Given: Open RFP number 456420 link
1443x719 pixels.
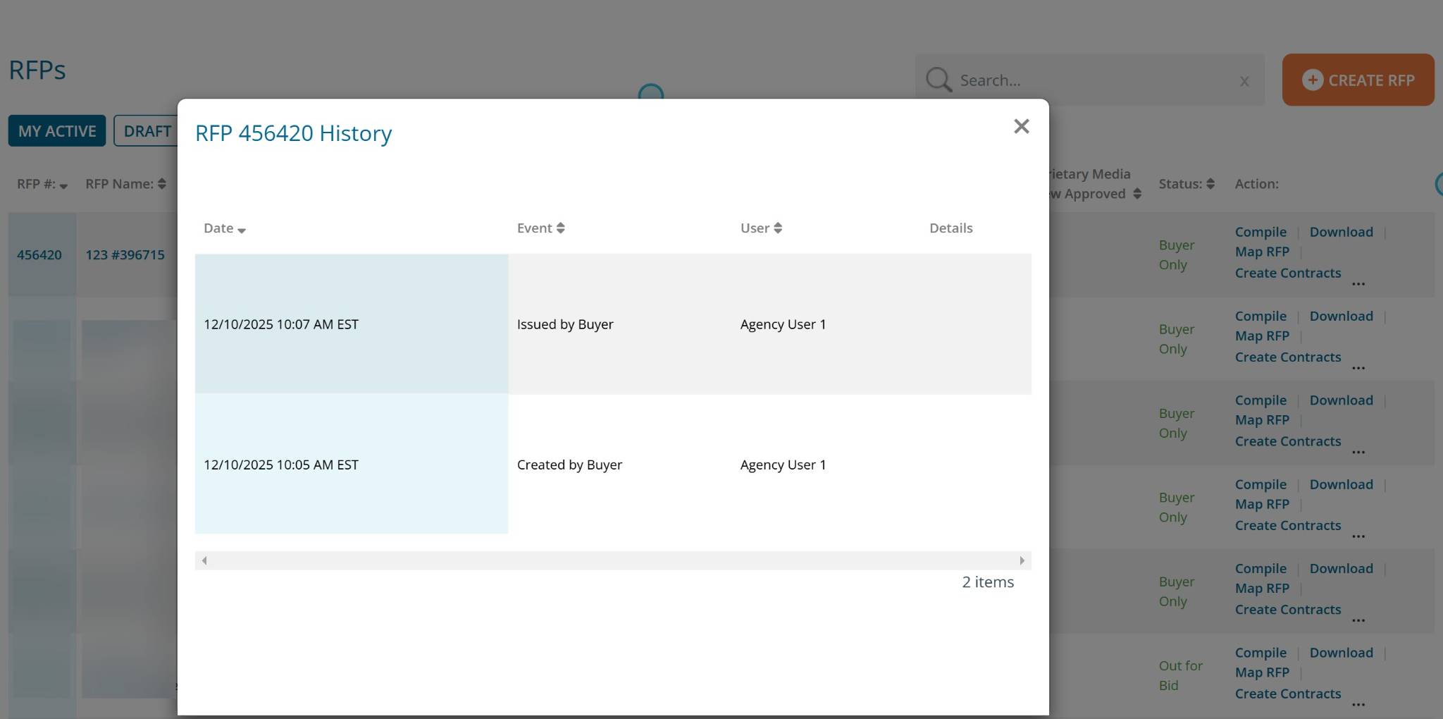Looking at the screenshot, I should tap(39, 254).
